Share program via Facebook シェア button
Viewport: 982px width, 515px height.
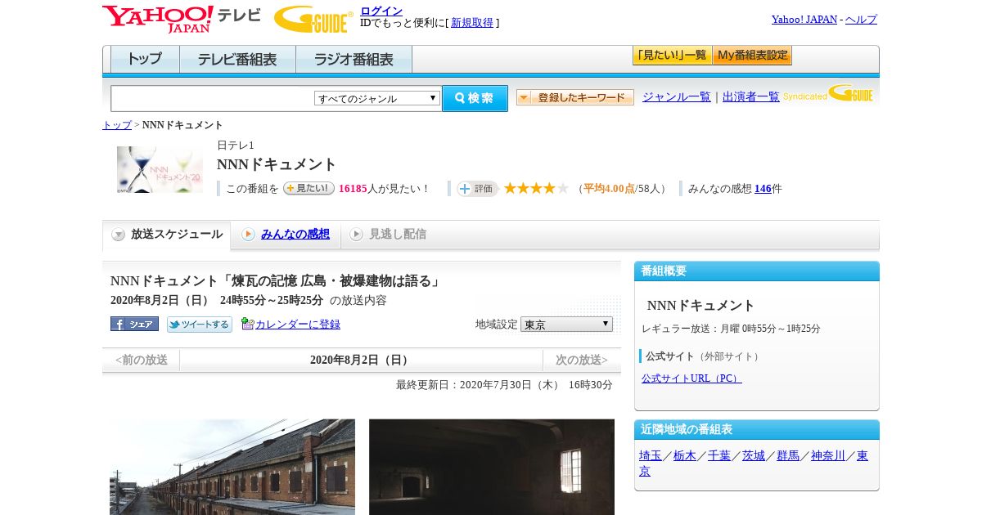[134, 324]
